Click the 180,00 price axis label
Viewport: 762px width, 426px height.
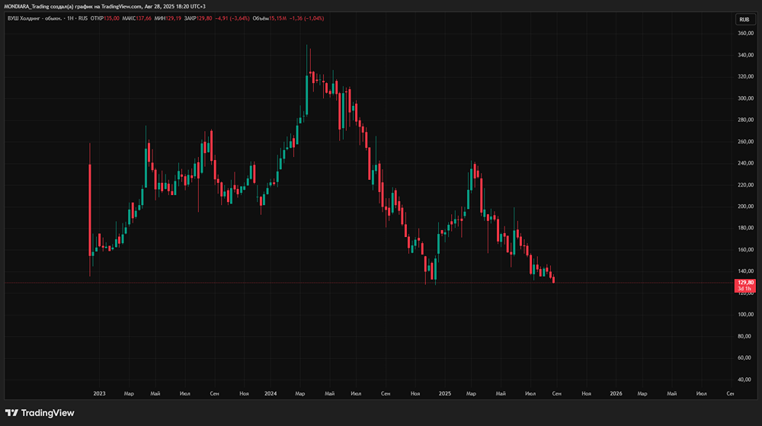pos(745,228)
